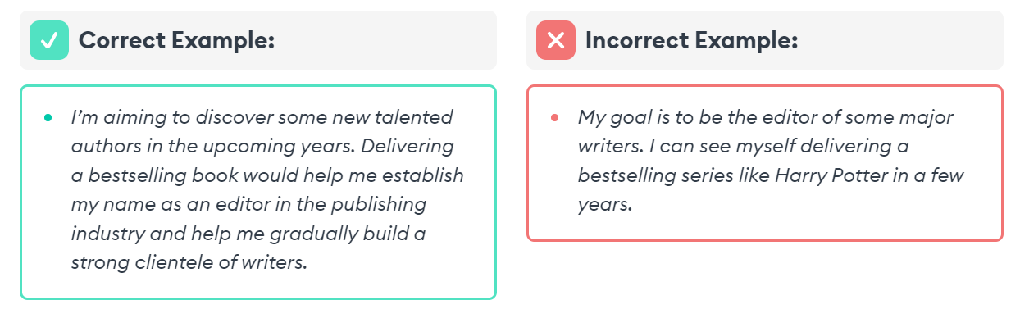Click the green checkmark icon

[x=49, y=40]
